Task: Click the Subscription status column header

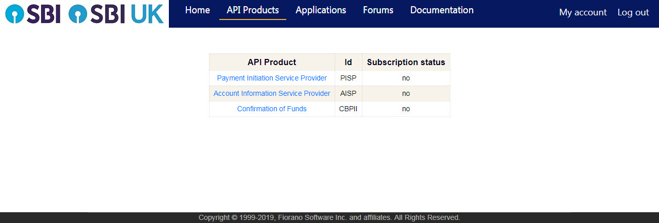Action: [406, 62]
